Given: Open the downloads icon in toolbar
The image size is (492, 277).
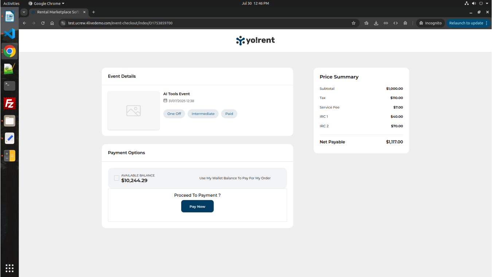Looking at the screenshot, I should tap(376, 23).
